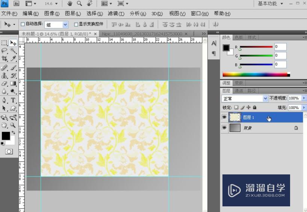
Task: Select the Horizontal Type tool
Action: (13, 100)
